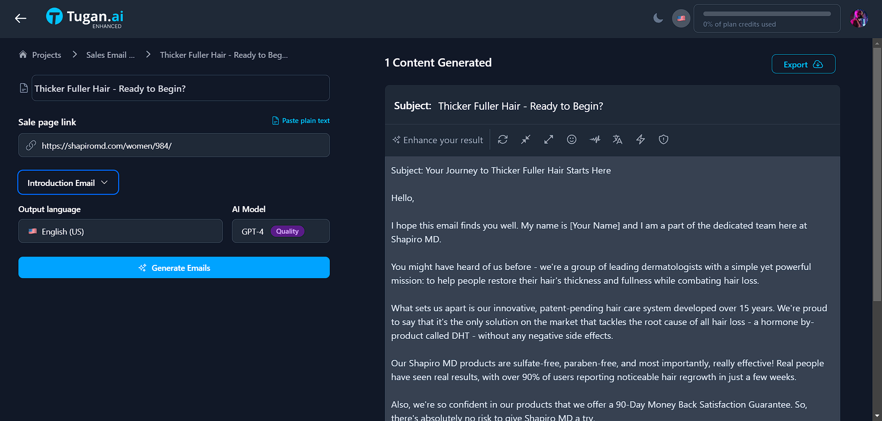Click paragraph starting 'What sets us apart'
Screen dimensions: 882x421
[609, 322]
